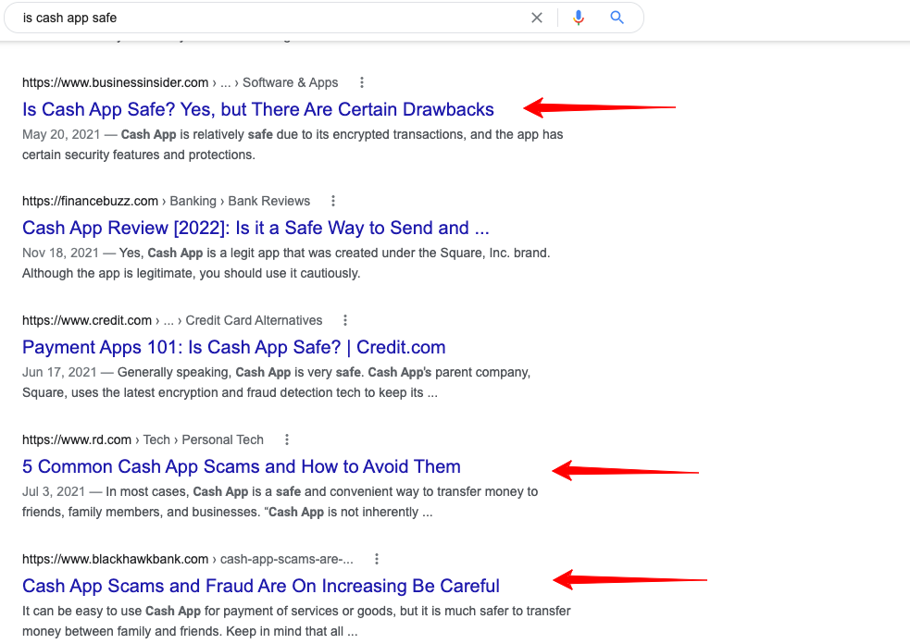Click the blackhawkbank.com URL breadcrumb
The width and height of the screenshot is (910, 644).
[116, 559]
